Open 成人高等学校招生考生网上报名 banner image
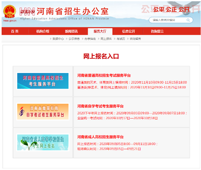This screenshot has width=201, height=170. [x=43, y=142]
